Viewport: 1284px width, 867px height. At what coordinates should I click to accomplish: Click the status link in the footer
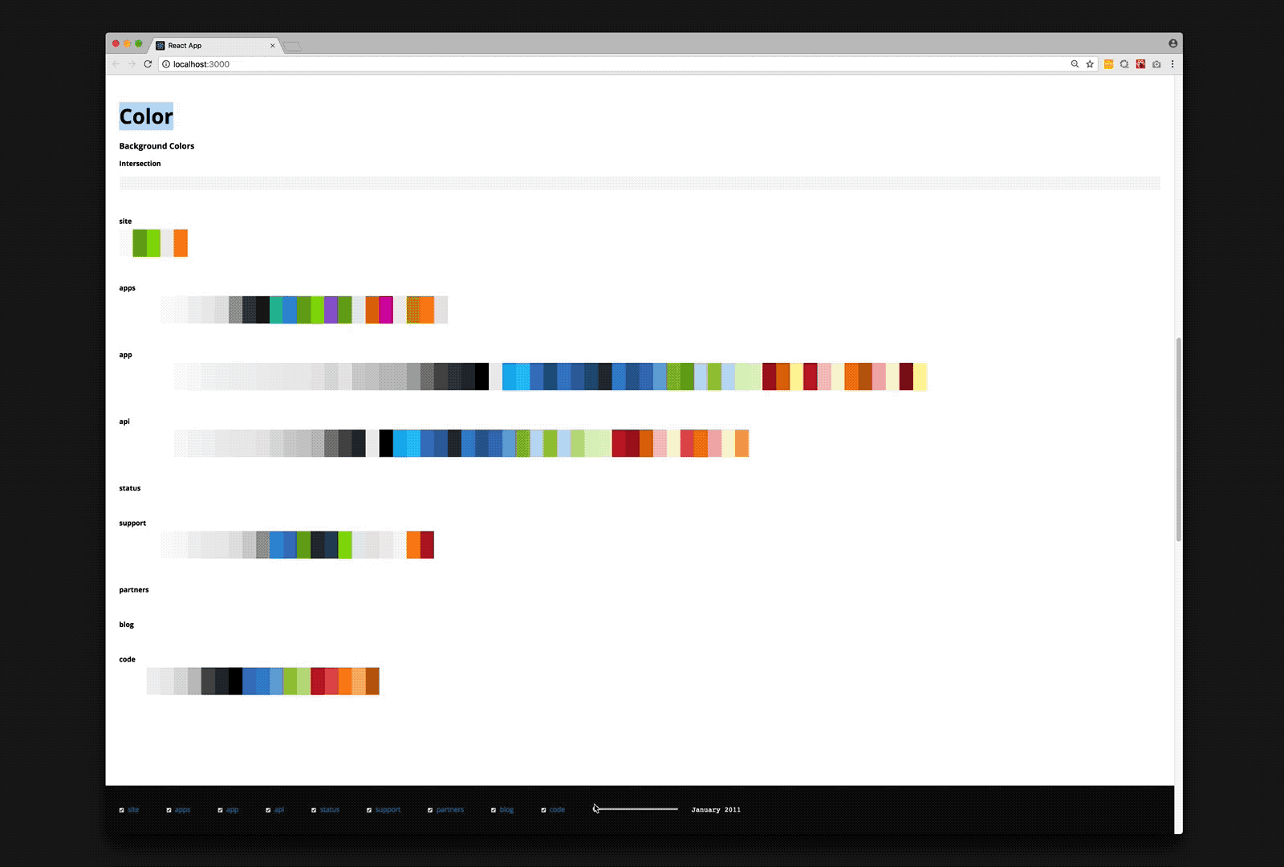pyautogui.click(x=328, y=810)
